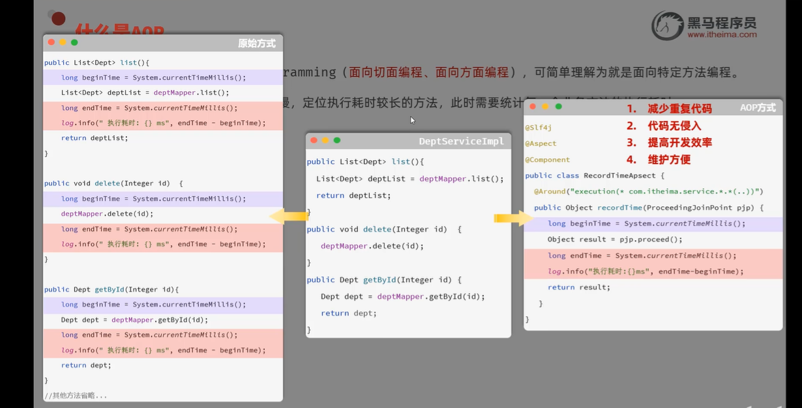
Task: Click the 黑马程序员 horse logo
Action: click(x=667, y=26)
